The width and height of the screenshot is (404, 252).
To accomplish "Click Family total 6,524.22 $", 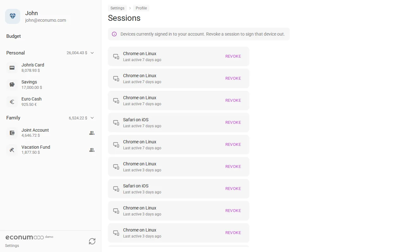I will (78, 118).
